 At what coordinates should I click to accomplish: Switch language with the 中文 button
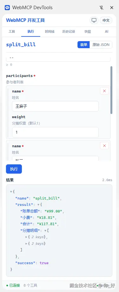point(106,20)
